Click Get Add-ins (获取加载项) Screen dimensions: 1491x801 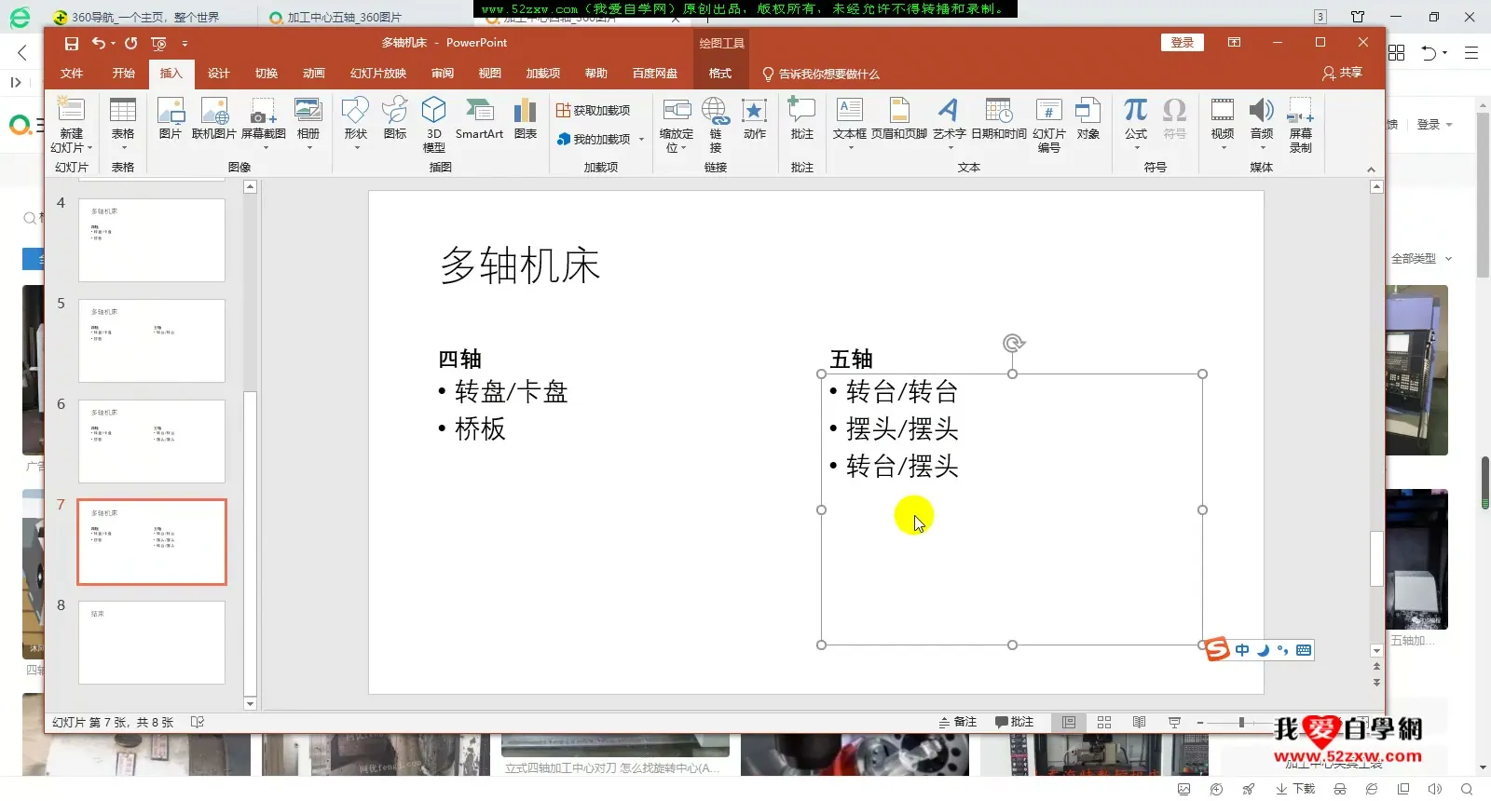tap(594, 111)
